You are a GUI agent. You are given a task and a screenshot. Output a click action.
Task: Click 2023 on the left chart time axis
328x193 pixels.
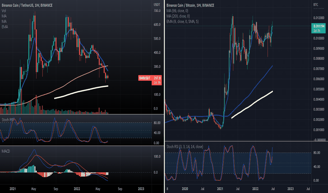pyautogui.click(x=141, y=189)
